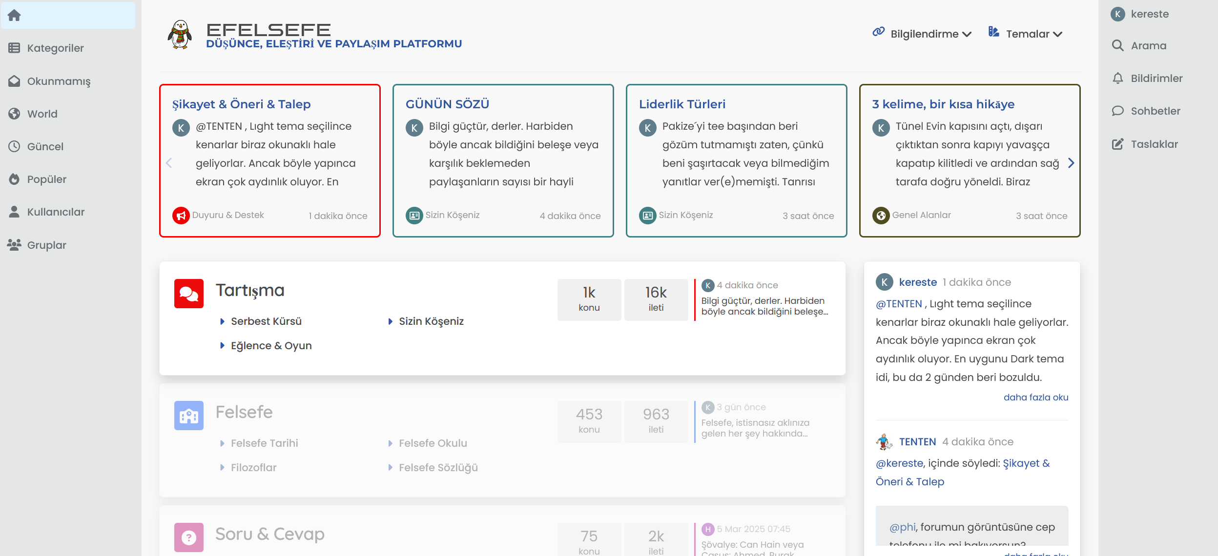Open Gruplar in the sidebar
Image resolution: width=1218 pixels, height=556 pixels.
tap(46, 245)
